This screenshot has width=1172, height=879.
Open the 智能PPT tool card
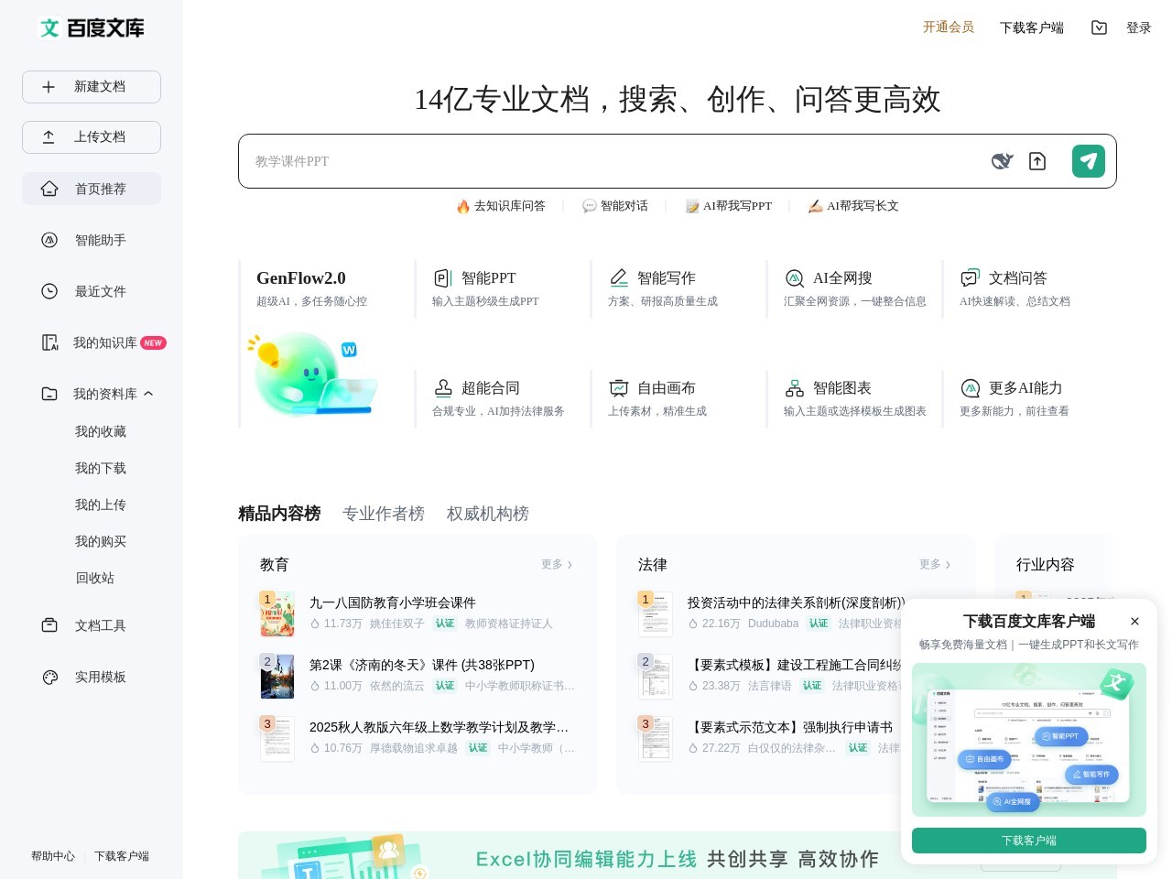pos(488,288)
